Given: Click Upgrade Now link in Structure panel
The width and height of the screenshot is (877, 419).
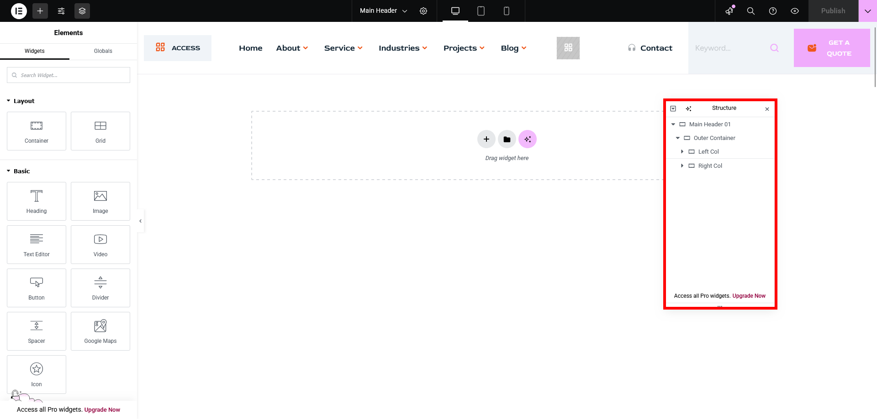Looking at the screenshot, I should pos(749,296).
